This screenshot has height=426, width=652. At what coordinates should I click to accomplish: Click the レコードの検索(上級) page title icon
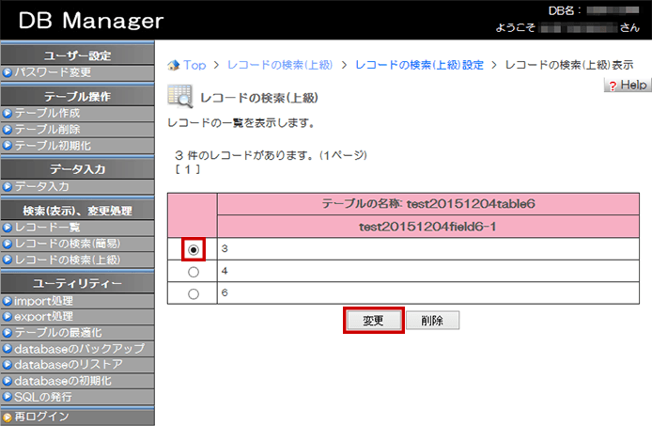click(x=179, y=96)
